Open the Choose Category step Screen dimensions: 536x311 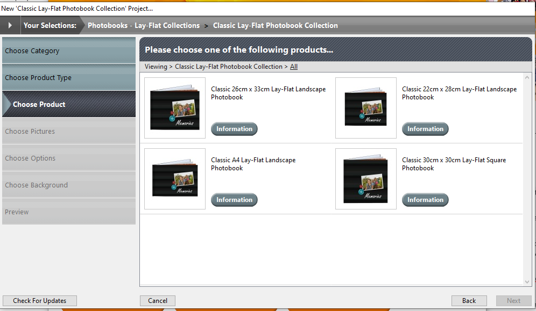69,51
